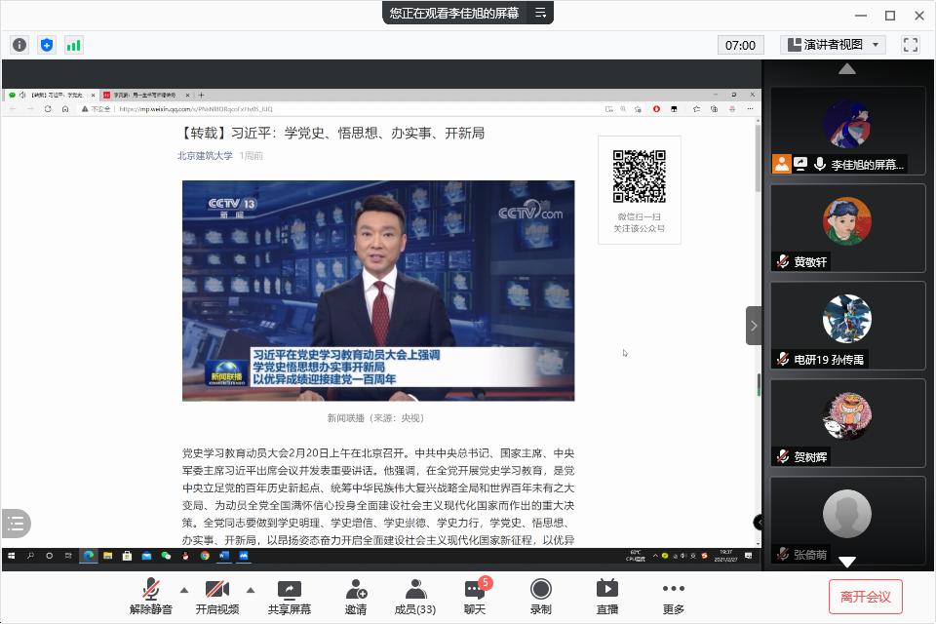The width and height of the screenshot is (936, 624).
Task: Open 成员(33) participants list
Action: [414, 596]
